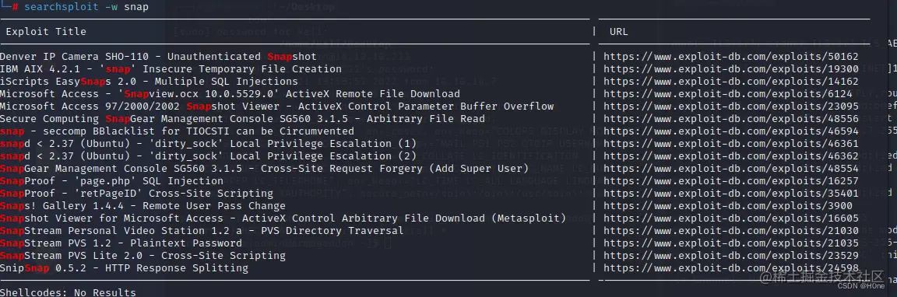Click the exploit-db URL ending 14162
This screenshot has height=297, width=897.
click(x=731, y=82)
